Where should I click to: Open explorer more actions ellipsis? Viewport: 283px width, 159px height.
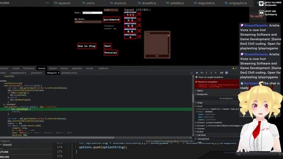(x=47, y=3)
